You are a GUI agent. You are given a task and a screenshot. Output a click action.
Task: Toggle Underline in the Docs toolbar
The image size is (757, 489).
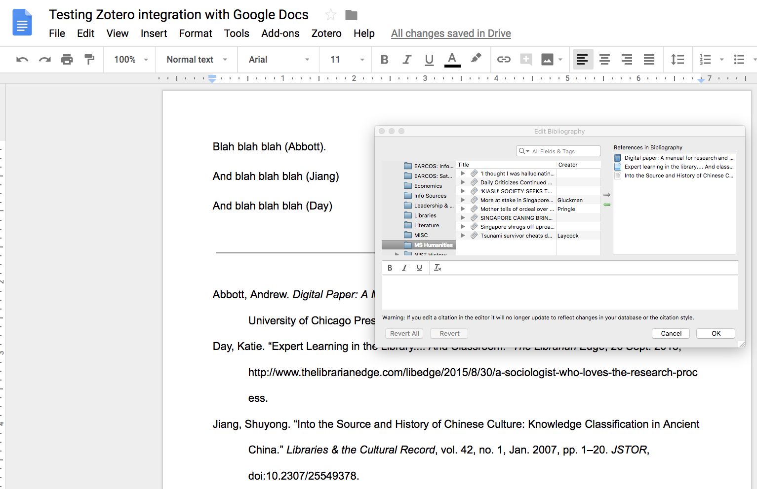(x=429, y=60)
